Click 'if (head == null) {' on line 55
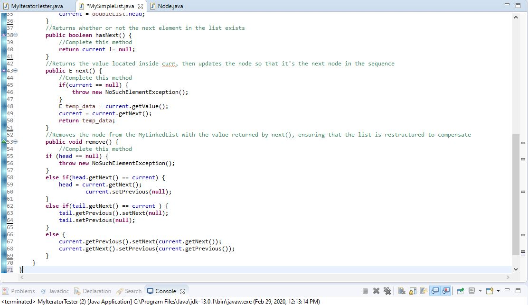The image size is (528, 305). pos(77,156)
